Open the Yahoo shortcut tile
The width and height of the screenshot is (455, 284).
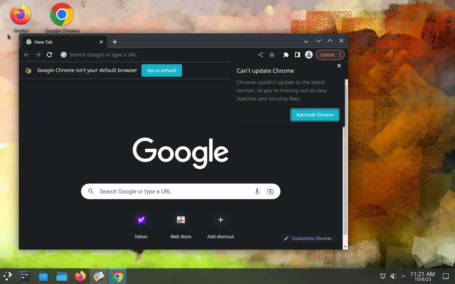pyautogui.click(x=141, y=226)
